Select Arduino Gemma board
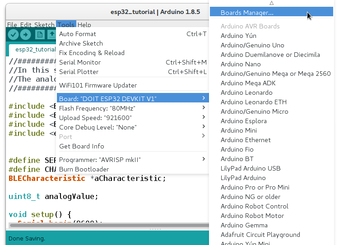 [271, 225]
